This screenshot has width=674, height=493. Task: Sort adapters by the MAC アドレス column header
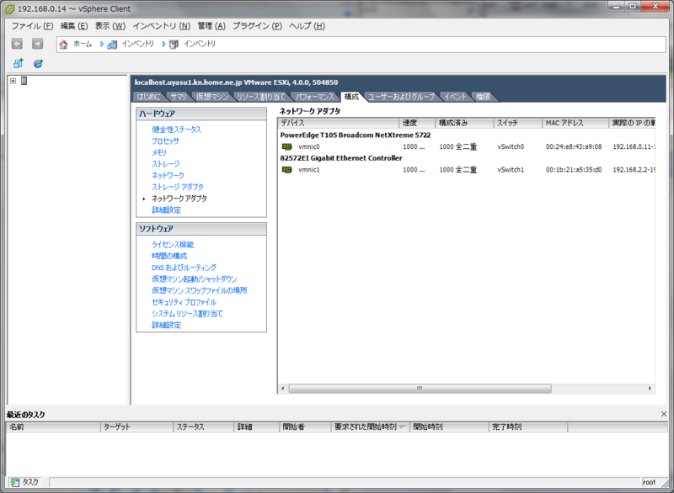pyautogui.click(x=575, y=123)
